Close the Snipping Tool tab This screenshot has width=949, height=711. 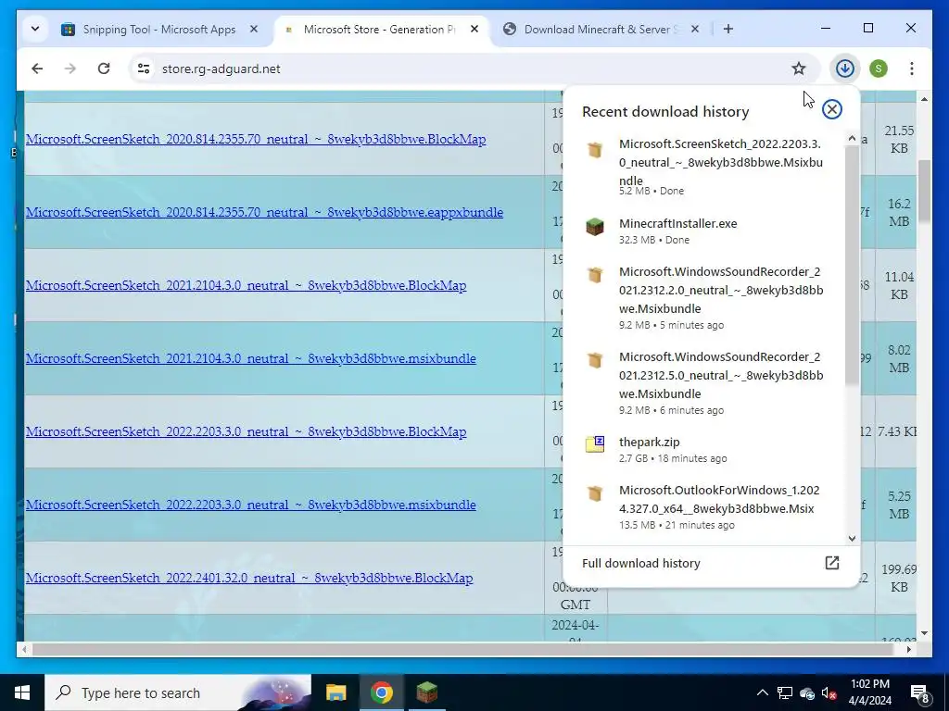click(254, 29)
